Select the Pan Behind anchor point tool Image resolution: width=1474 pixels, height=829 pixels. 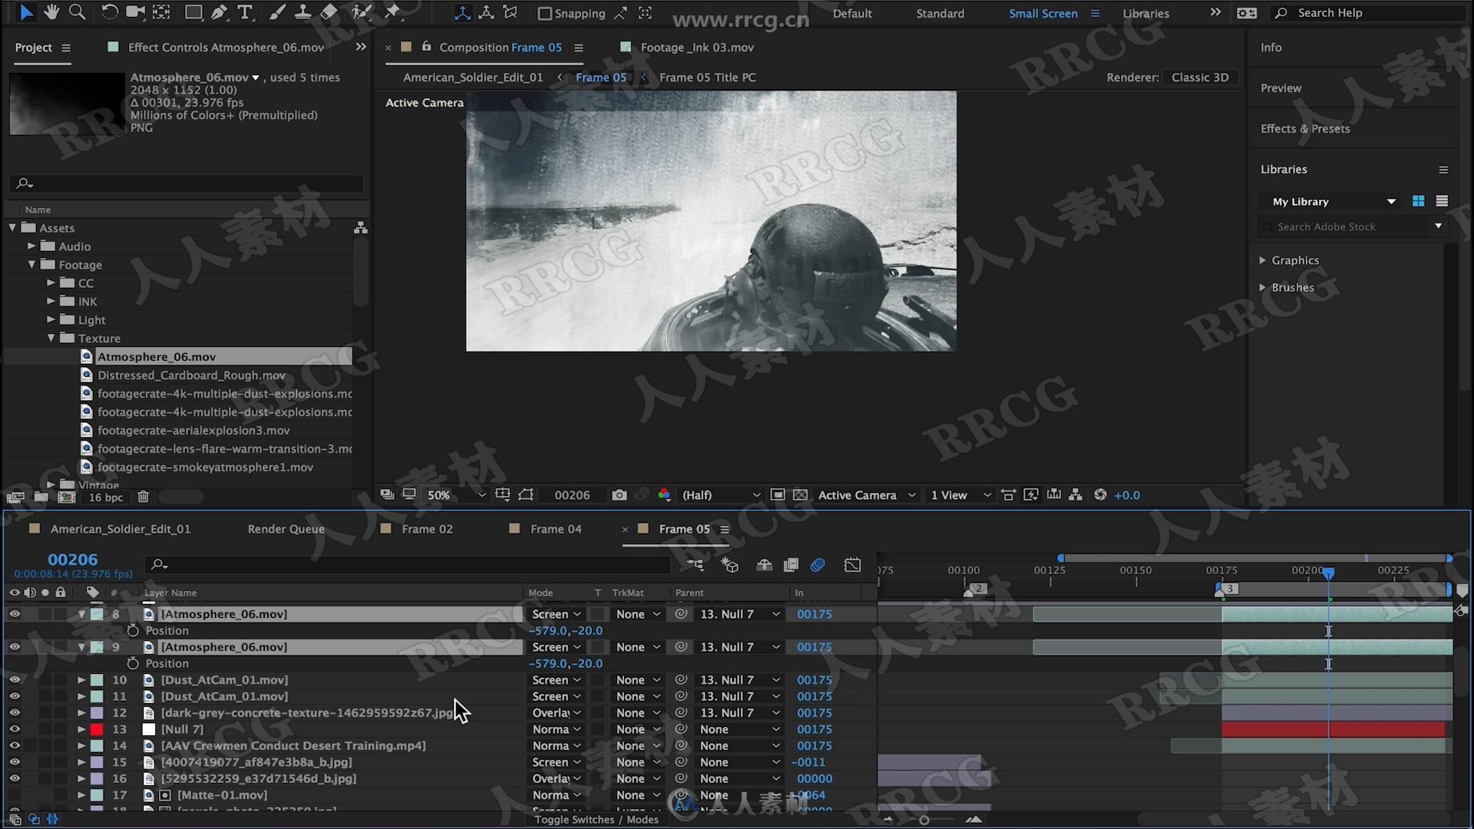tap(161, 12)
